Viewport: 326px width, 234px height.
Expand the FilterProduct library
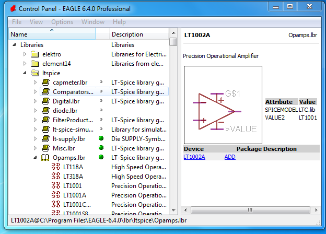36,120
